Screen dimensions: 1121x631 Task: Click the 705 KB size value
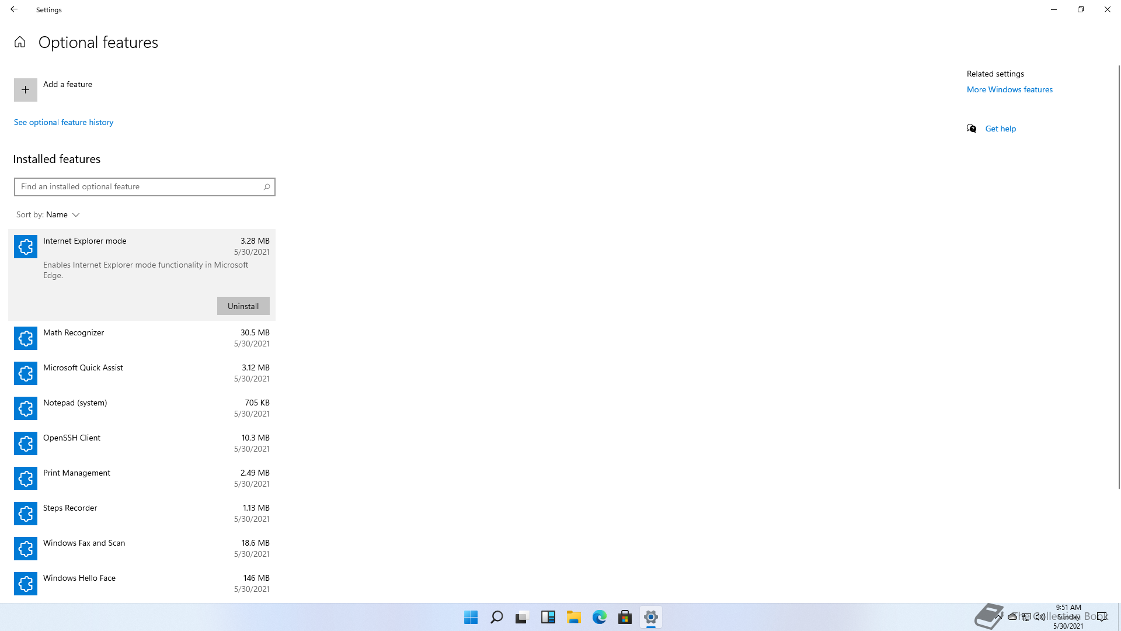coord(257,403)
